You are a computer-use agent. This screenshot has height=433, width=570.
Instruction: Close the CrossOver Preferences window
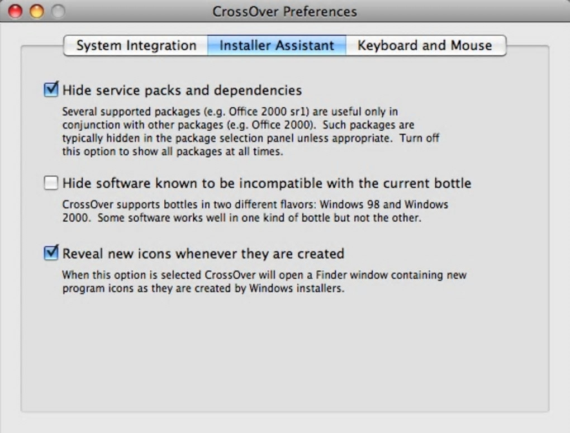coord(16,11)
